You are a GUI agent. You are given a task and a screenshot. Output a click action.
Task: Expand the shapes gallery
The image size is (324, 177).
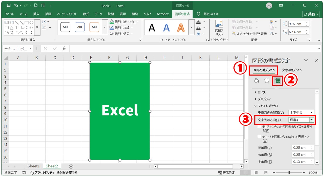[37, 27]
